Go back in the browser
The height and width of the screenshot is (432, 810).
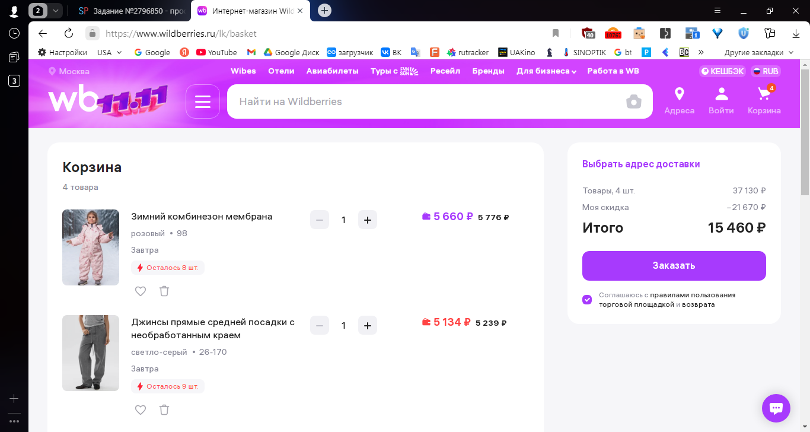point(43,33)
